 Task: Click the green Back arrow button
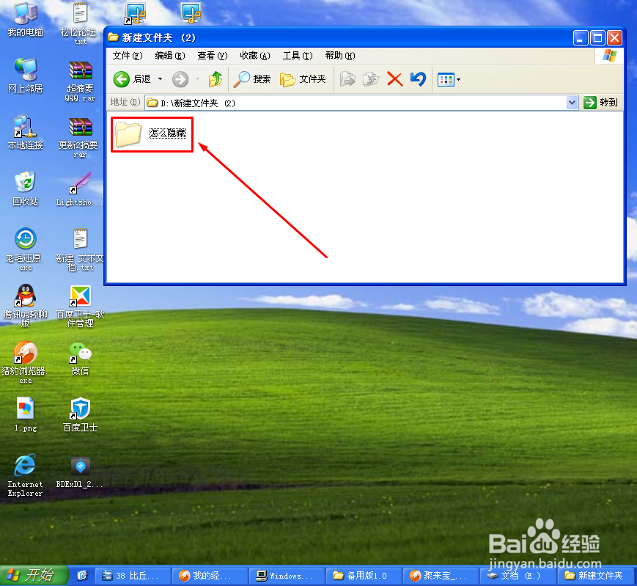coord(122,79)
